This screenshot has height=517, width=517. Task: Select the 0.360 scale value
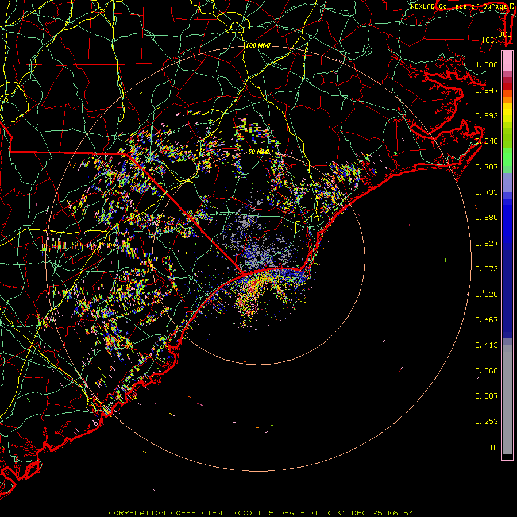tap(487, 371)
